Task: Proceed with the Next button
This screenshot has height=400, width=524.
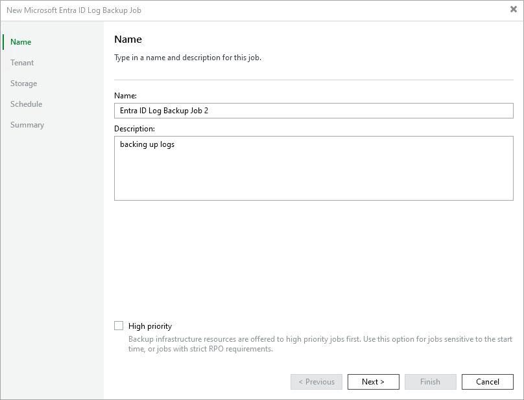Action: pos(373,382)
